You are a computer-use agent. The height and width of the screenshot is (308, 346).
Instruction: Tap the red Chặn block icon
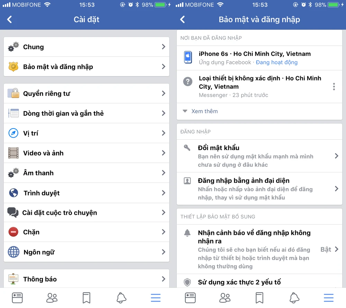pyautogui.click(x=13, y=232)
